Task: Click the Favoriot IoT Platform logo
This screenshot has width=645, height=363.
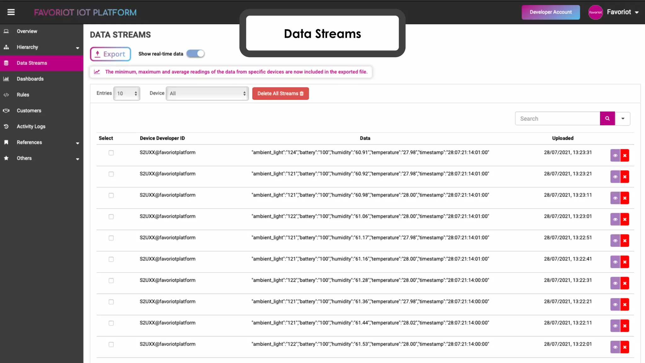Action: tap(85, 12)
